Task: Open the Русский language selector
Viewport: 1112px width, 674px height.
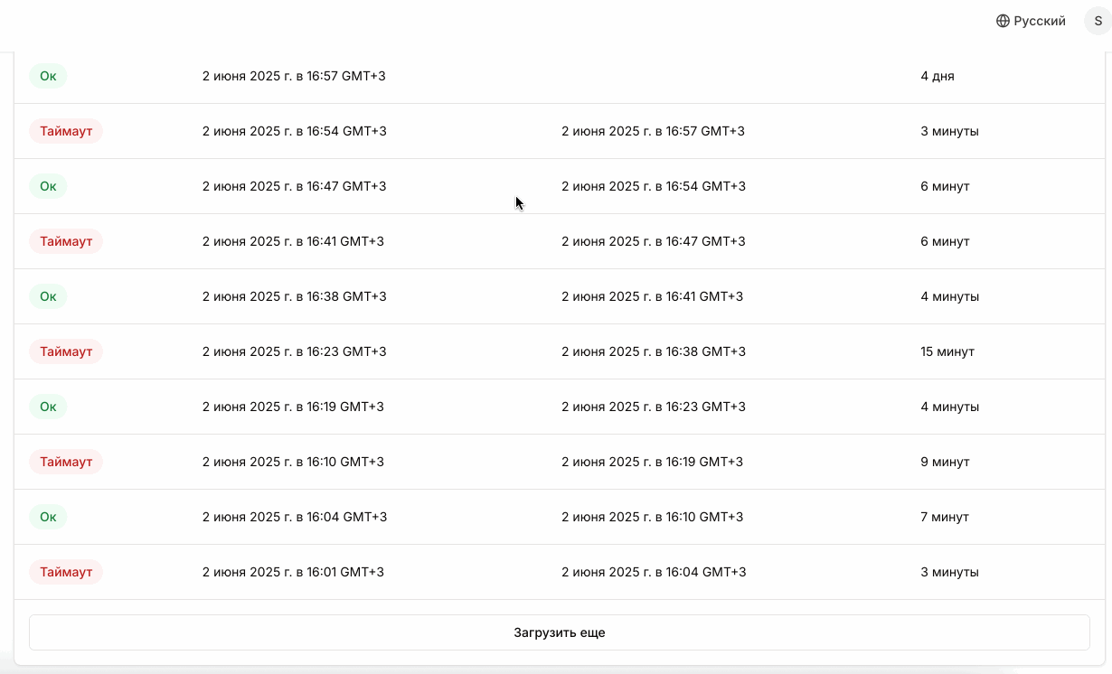Action: tap(1031, 21)
